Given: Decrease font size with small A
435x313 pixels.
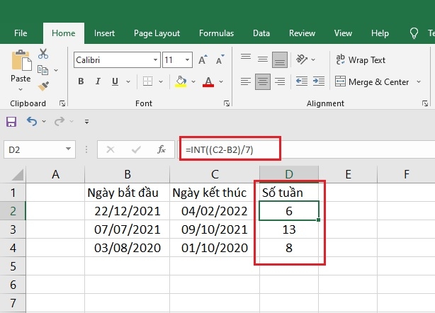Looking at the screenshot, I should pyautogui.click(x=220, y=60).
